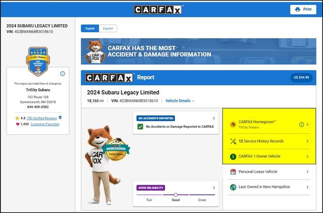The height and width of the screenshot is (213, 323).
Task: Click the 2024 Subaru Legacy Limited report heading
Action: tap(123, 93)
